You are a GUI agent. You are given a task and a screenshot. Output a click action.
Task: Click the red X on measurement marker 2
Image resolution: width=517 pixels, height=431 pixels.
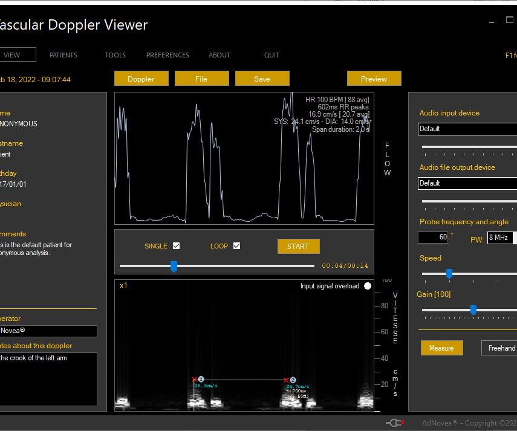click(286, 380)
